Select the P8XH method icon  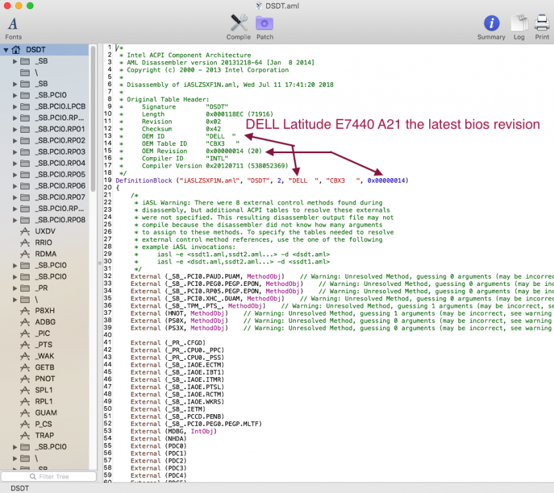pyautogui.click(x=25, y=311)
